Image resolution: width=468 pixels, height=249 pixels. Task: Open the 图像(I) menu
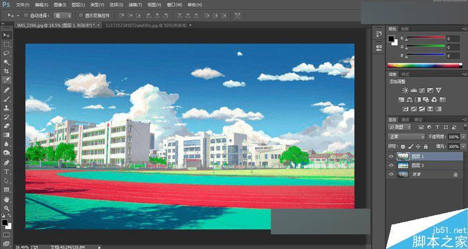pyautogui.click(x=60, y=5)
